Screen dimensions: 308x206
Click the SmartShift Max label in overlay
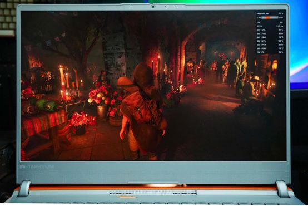point(263,14)
